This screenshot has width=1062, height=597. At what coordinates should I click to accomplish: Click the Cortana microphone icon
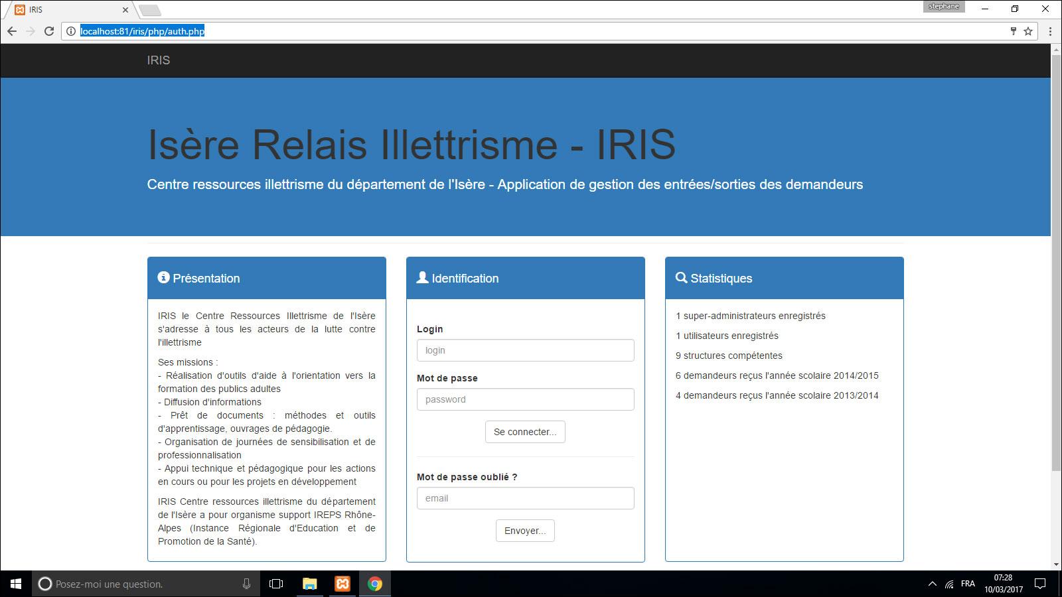[246, 584]
